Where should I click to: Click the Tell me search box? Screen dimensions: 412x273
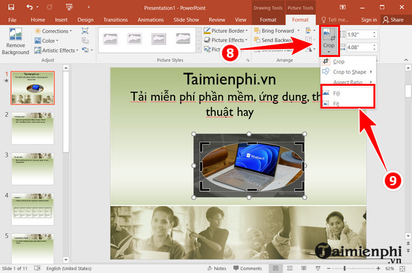tap(335, 20)
